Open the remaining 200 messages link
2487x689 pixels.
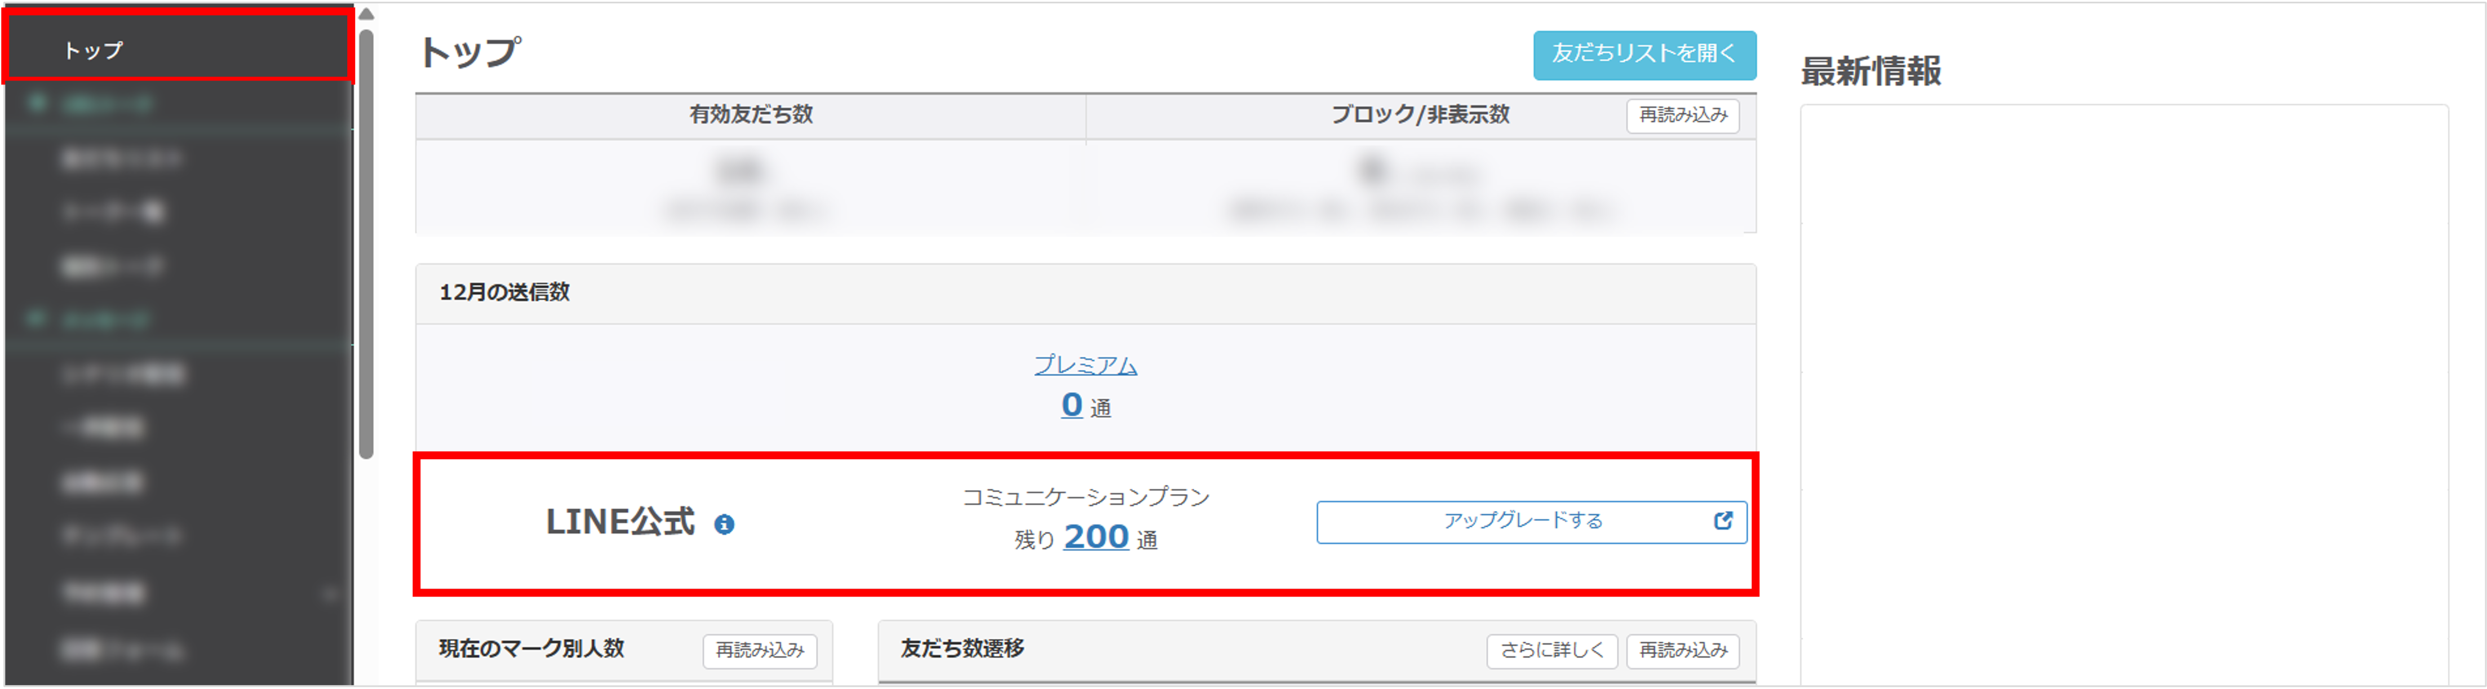point(1096,536)
